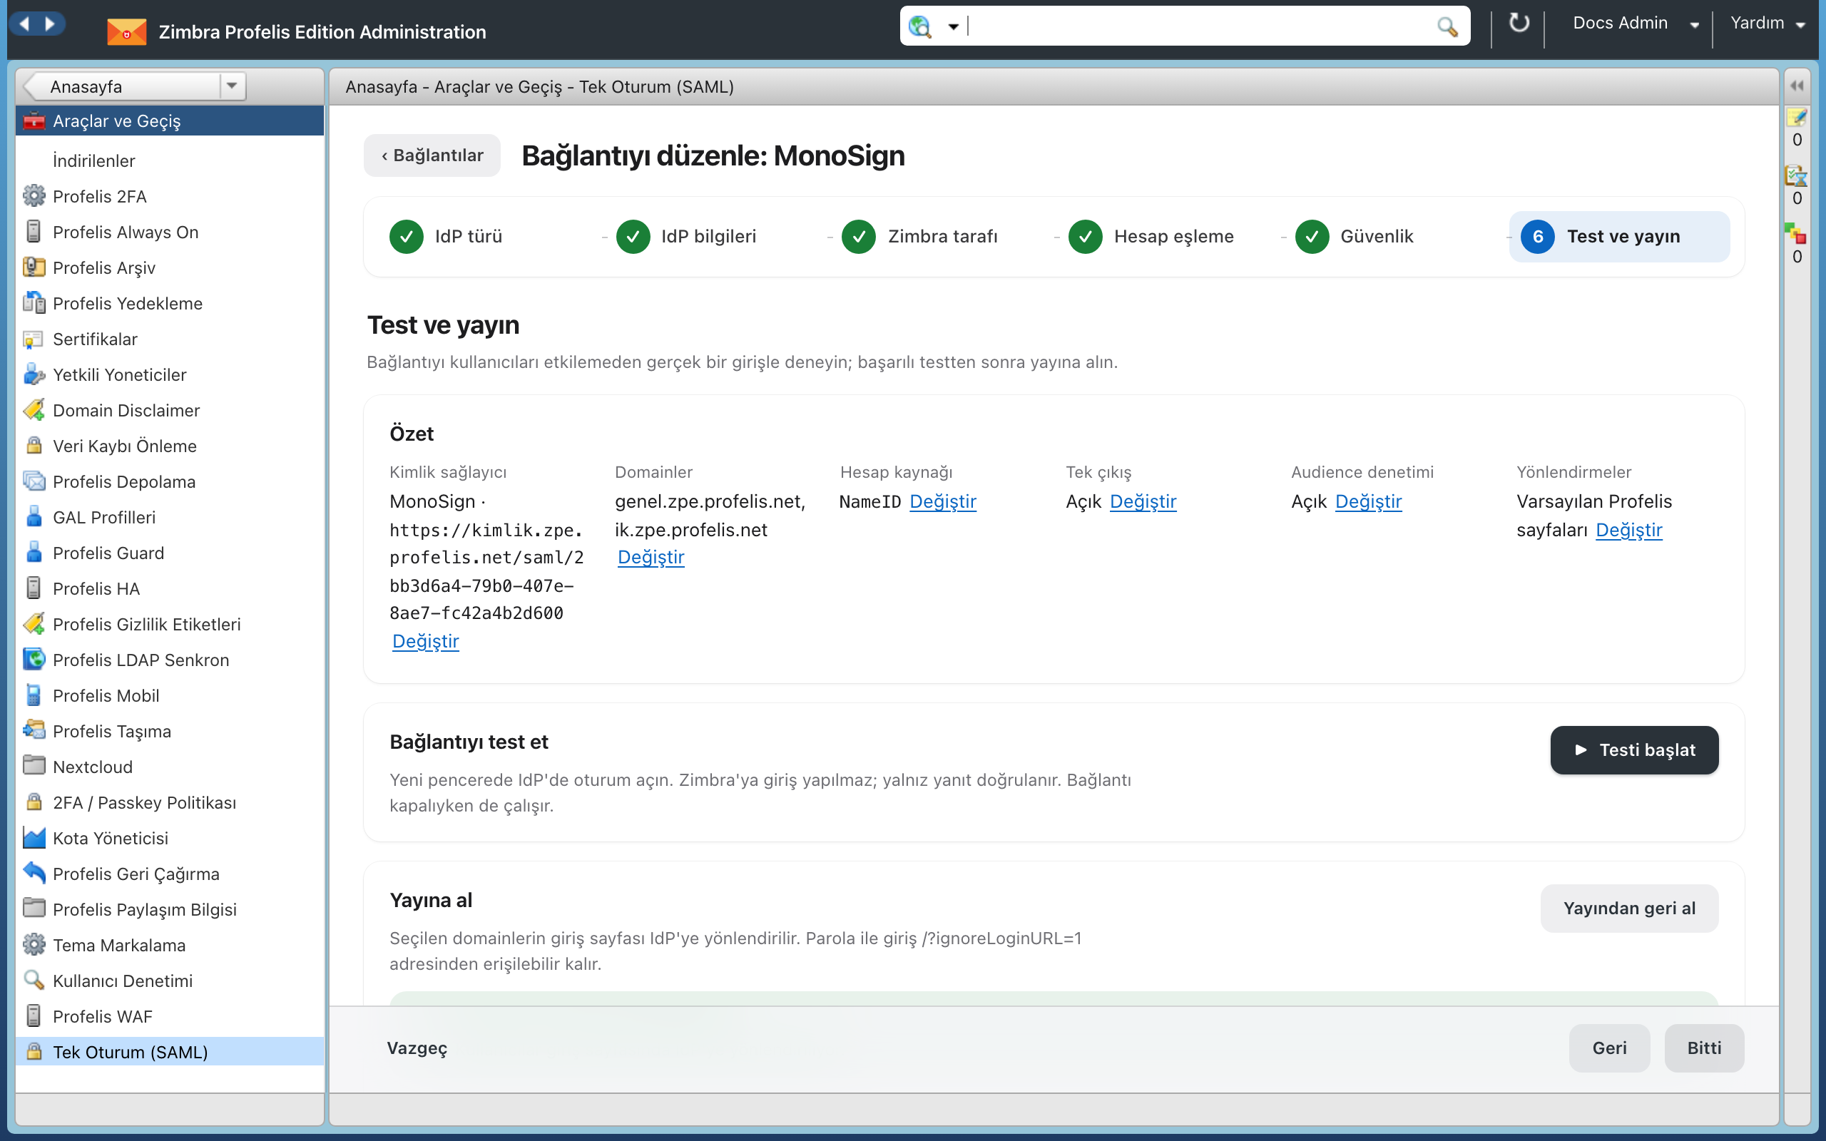Click the magnifier search icon in search box
This screenshot has width=1826, height=1141.
tap(1447, 27)
